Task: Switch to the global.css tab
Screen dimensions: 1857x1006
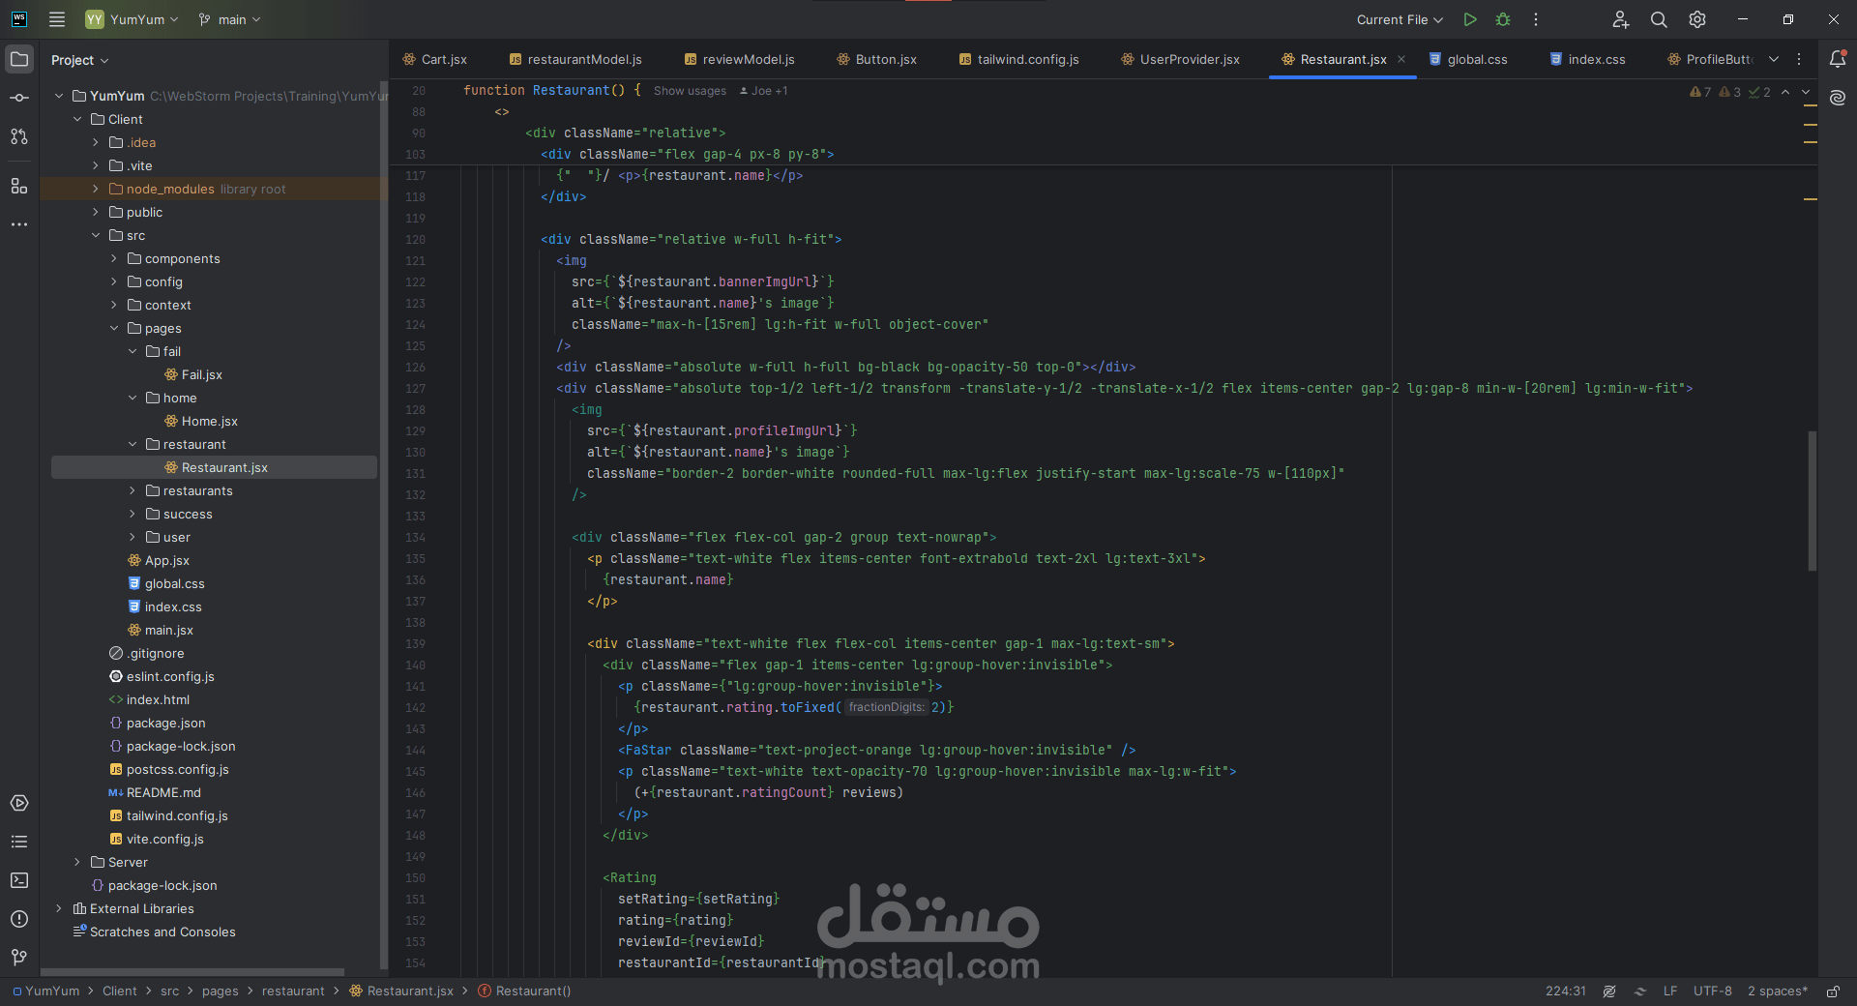Action: click(x=1468, y=59)
